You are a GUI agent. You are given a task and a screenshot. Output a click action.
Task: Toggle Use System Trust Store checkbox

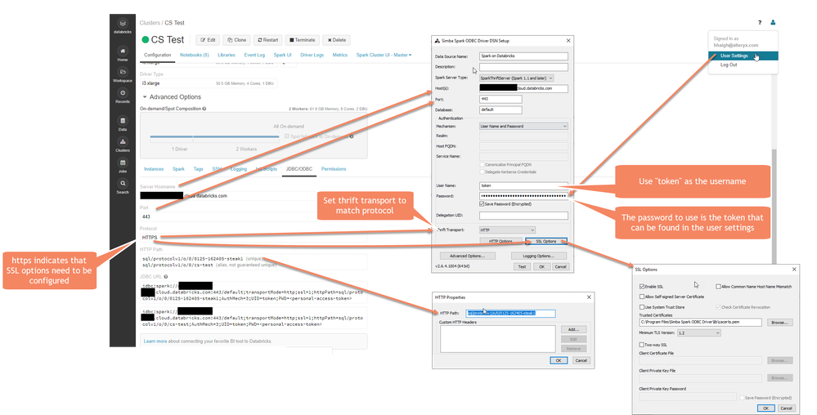(x=642, y=307)
